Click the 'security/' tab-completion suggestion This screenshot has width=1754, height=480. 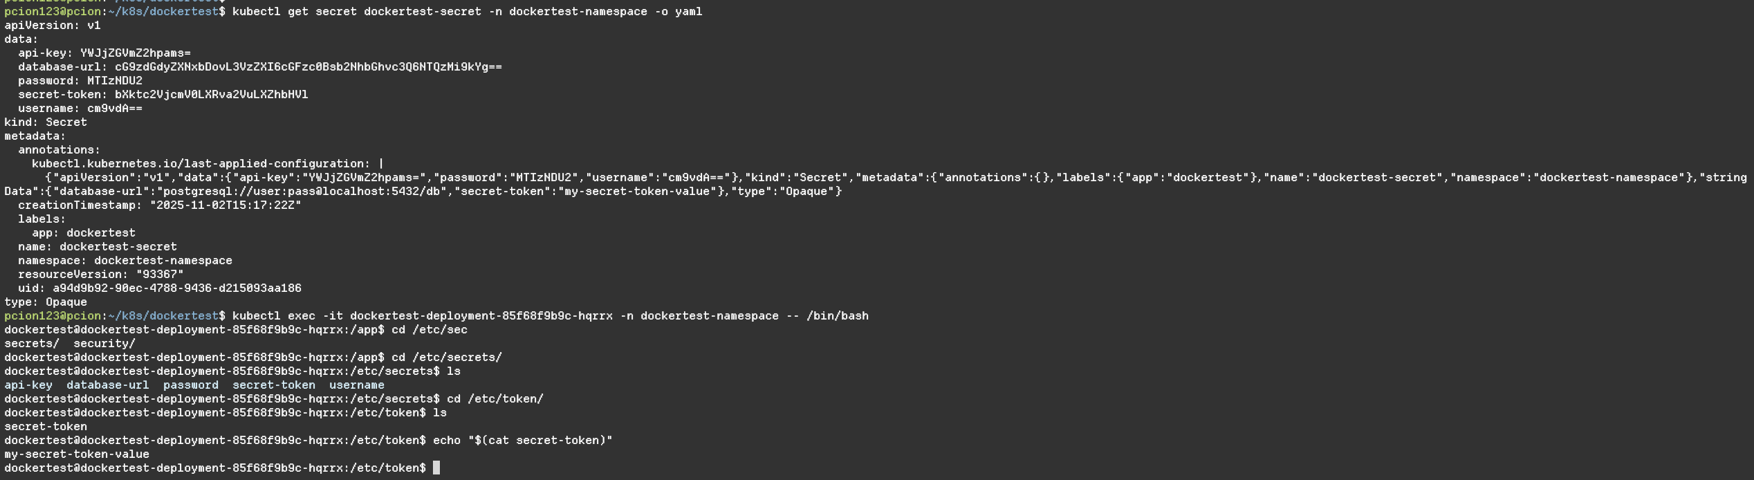click(104, 344)
